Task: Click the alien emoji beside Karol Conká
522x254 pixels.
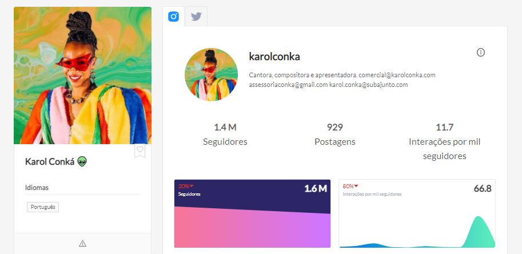Action: point(82,162)
